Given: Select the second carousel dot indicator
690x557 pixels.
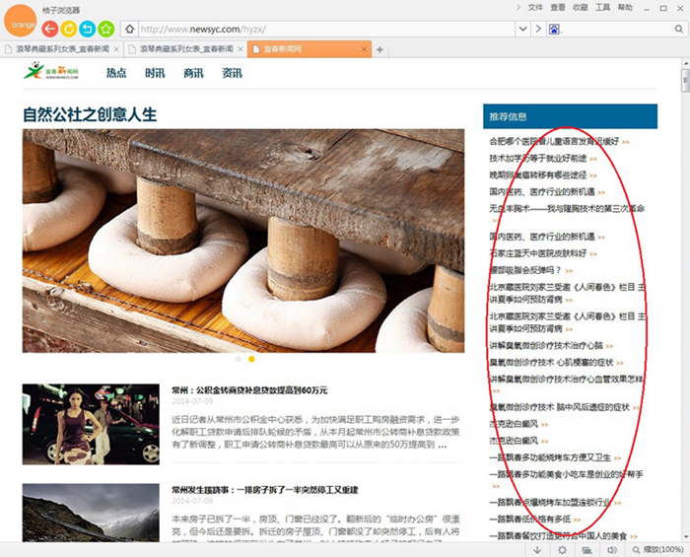Looking at the screenshot, I should 250,359.
